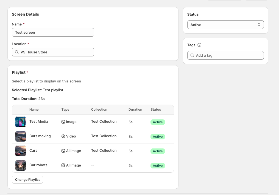Click Test Collection in Cars moving row
279x195 pixels.
click(104, 136)
